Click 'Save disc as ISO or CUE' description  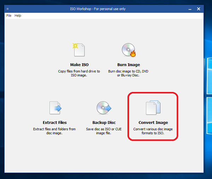(x=104, y=131)
